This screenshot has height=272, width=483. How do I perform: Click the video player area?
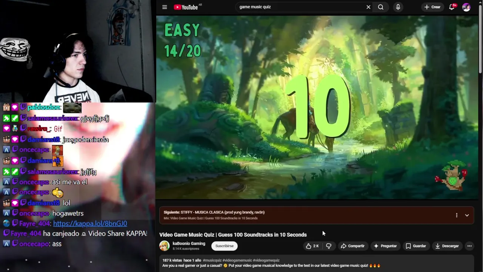[x=317, y=107]
